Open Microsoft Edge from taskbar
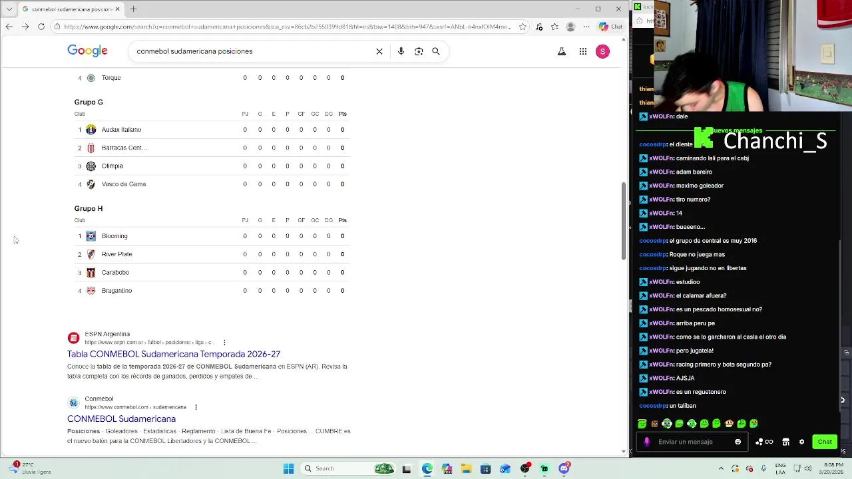This screenshot has height=479, width=852. [x=427, y=468]
